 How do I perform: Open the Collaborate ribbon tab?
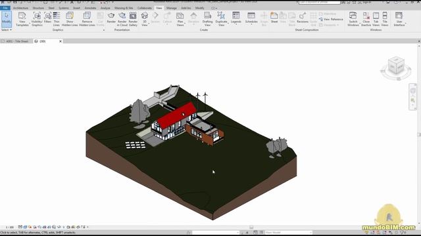[x=145, y=8]
